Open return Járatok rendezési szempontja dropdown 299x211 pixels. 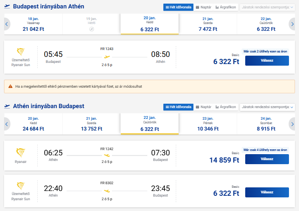tap(267, 107)
